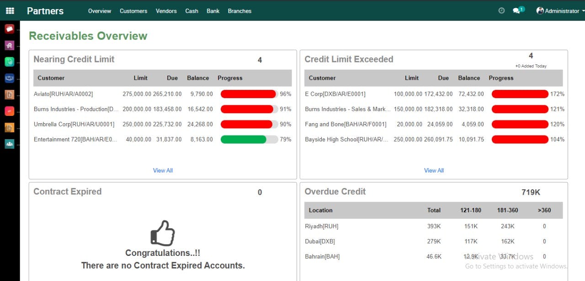Go to the Bank section

tap(213, 11)
